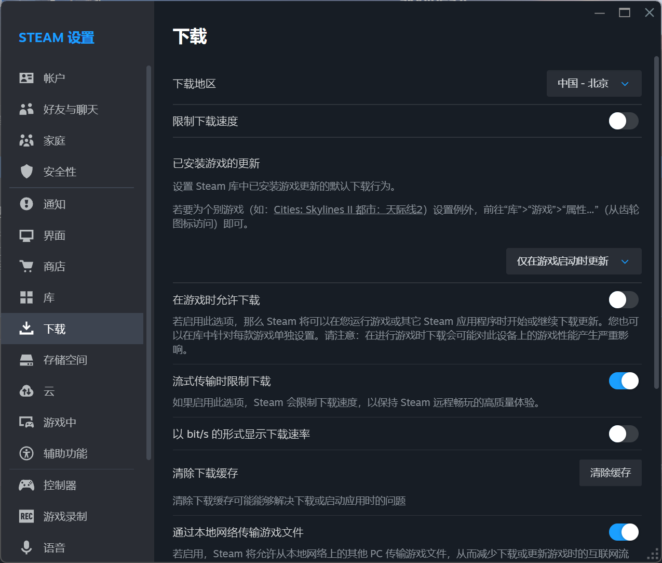This screenshot has height=563, width=662.
Task: Disable throttle downloads while streaming (流式传输时限制下载) toggle
Action: coord(623,381)
